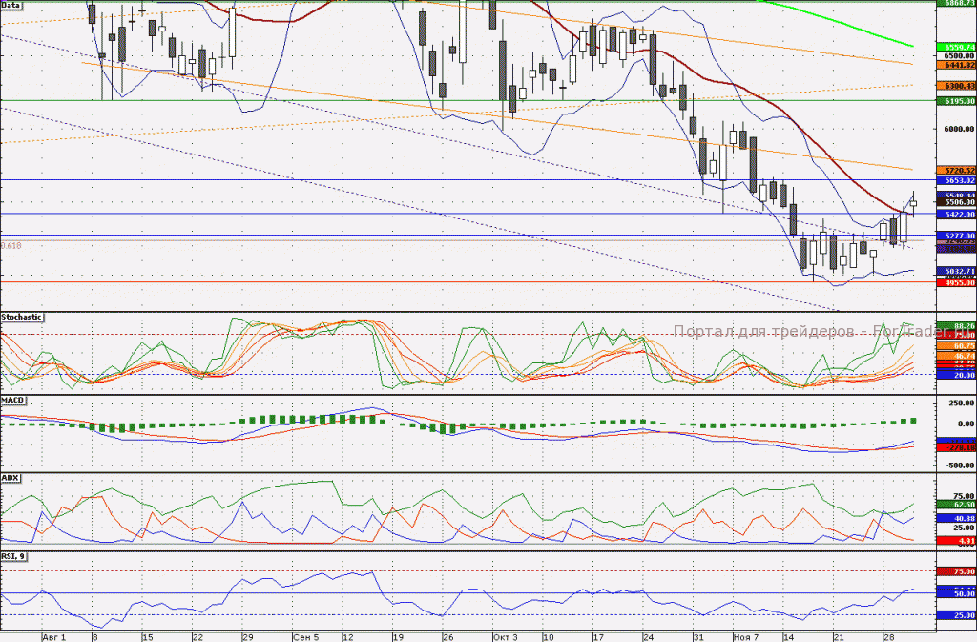Image resolution: width=977 pixels, height=642 pixels.
Task: Select the orange 5720.52 price label
Action: click(x=956, y=170)
